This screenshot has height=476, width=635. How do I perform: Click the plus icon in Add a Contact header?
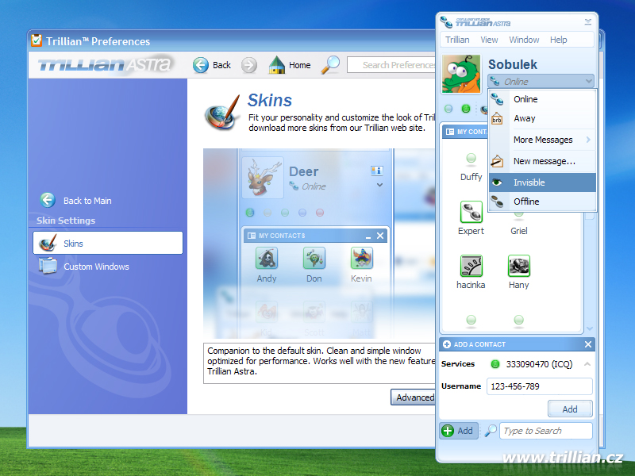point(447,344)
